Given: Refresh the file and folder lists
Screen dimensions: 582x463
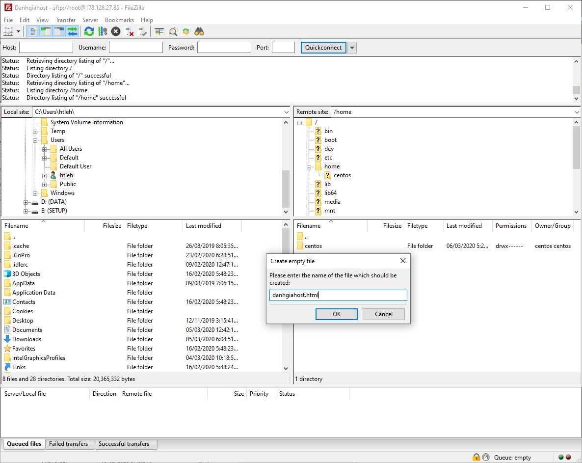Looking at the screenshot, I should pyautogui.click(x=89, y=31).
